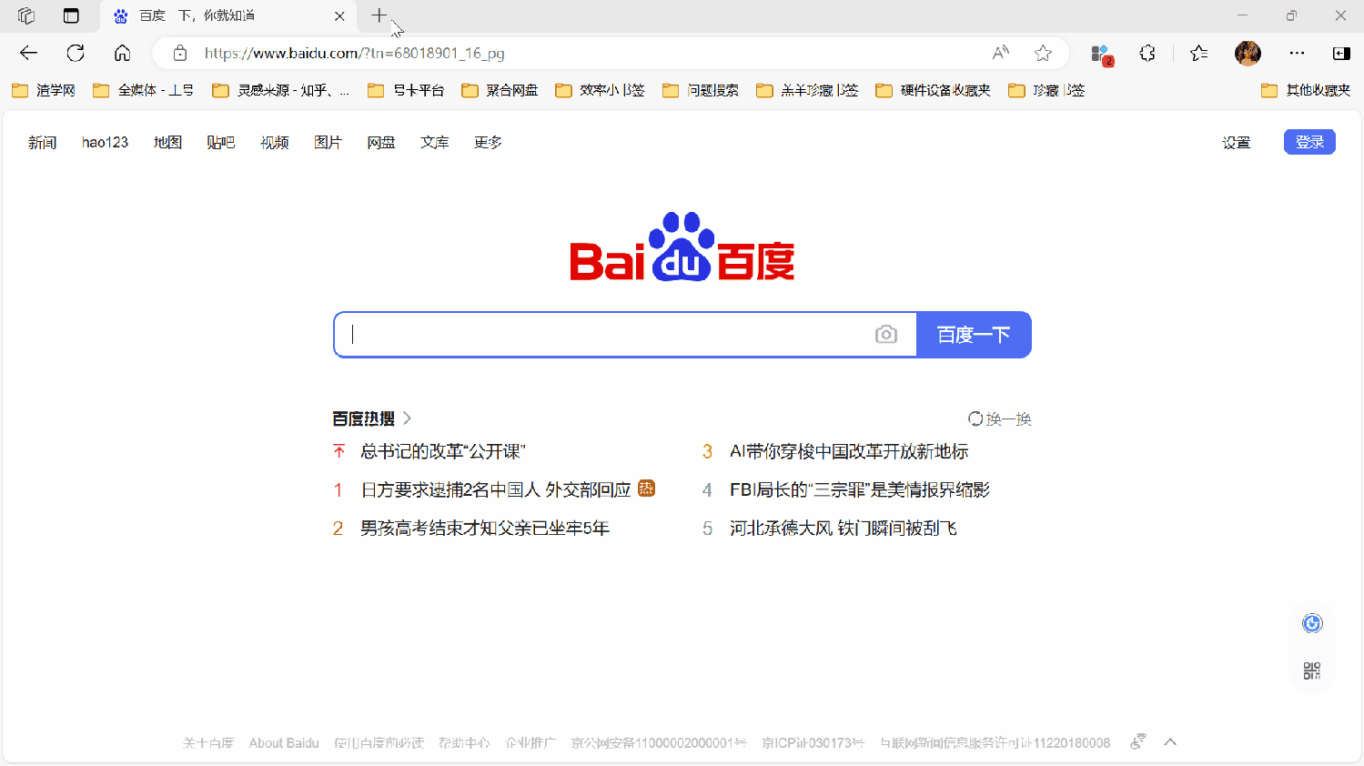The image size is (1364, 766).
Task: Open the split screen icon in the toolbar
Action: (x=1340, y=53)
